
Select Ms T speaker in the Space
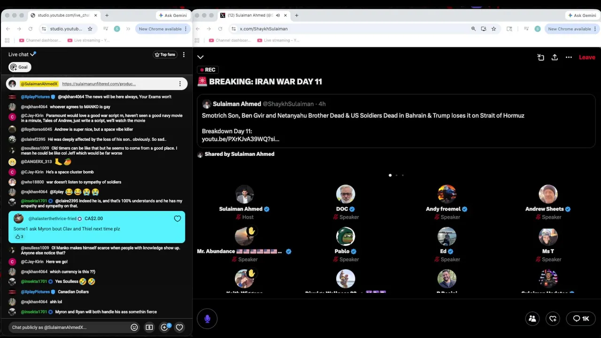pyautogui.click(x=548, y=237)
